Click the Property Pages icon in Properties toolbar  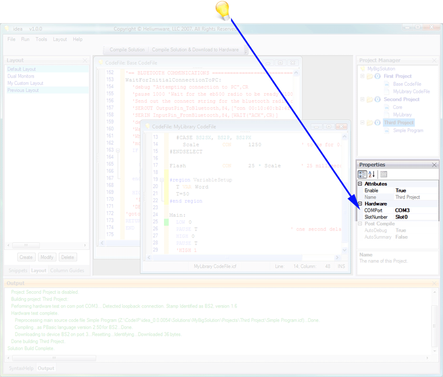click(x=384, y=174)
